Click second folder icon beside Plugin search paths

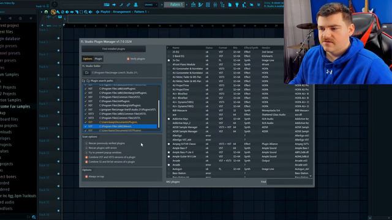88,81
